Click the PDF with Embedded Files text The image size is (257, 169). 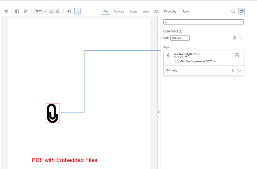pyautogui.click(x=65, y=160)
